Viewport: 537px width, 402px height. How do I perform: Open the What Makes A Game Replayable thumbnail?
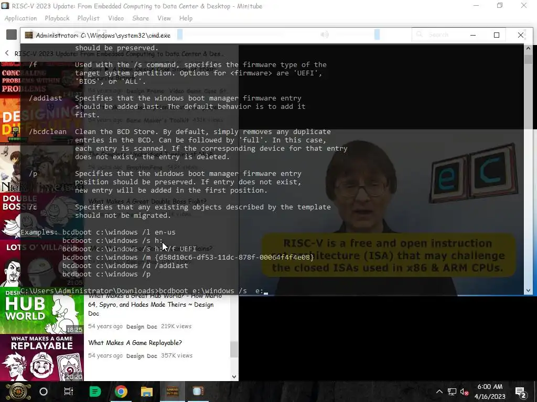42,358
